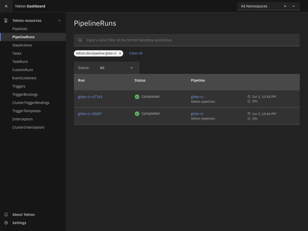Open gitea-ci pipeline link in 2fd47 row
This screenshot has height=231, width=308.
[x=197, y=114]
